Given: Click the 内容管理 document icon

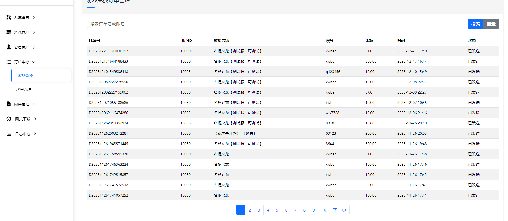Looking at the screenshot, I should (9, 104).
